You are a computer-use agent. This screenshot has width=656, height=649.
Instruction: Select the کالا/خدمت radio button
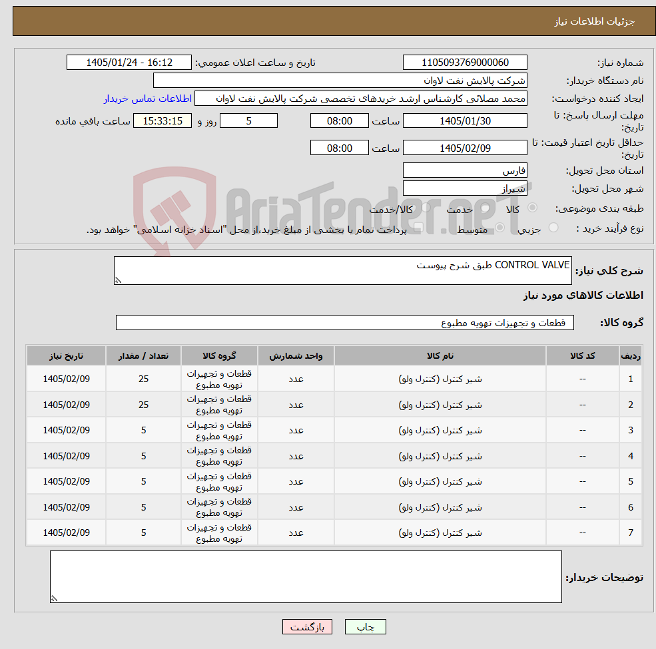click(426, 208)
